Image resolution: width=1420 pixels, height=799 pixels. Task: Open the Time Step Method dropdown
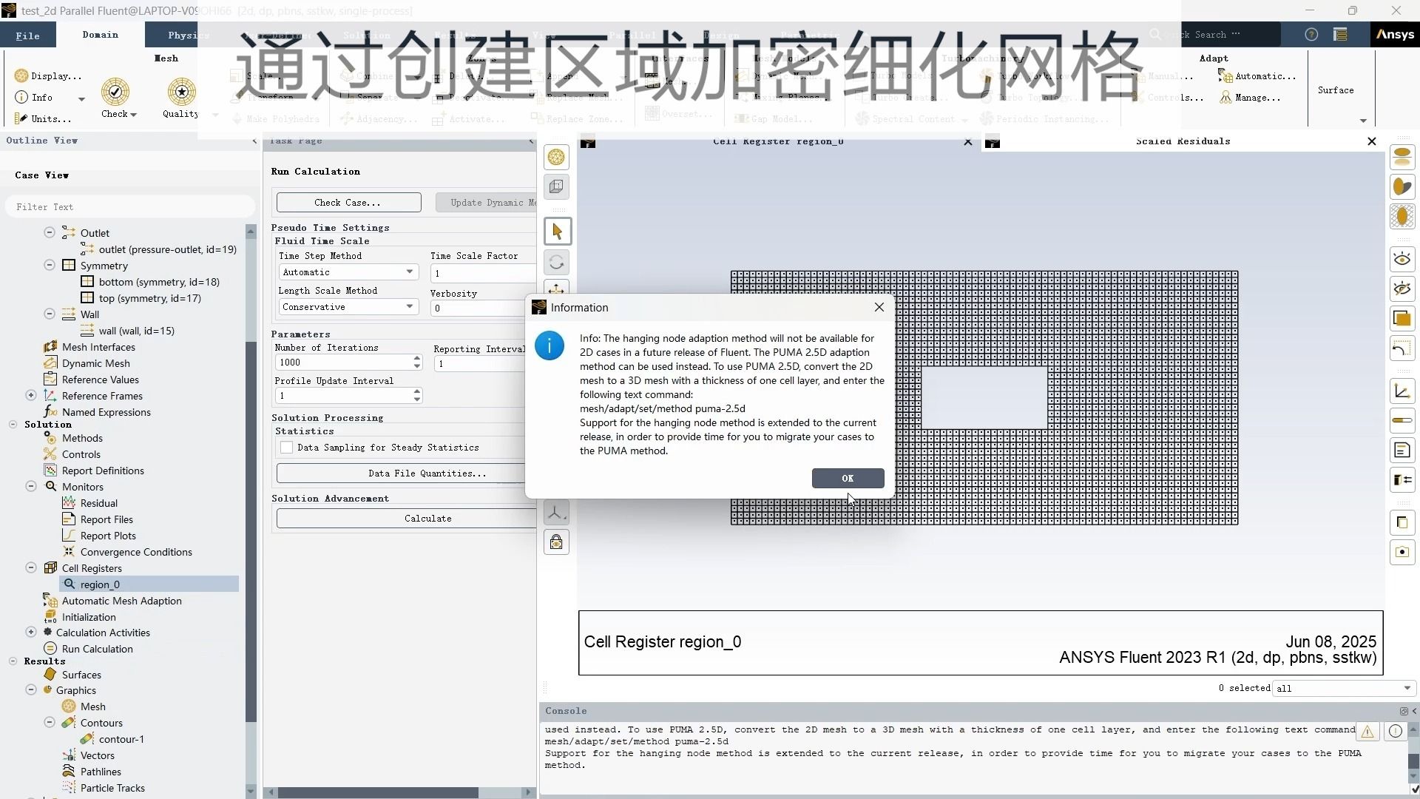pos(348,272)
